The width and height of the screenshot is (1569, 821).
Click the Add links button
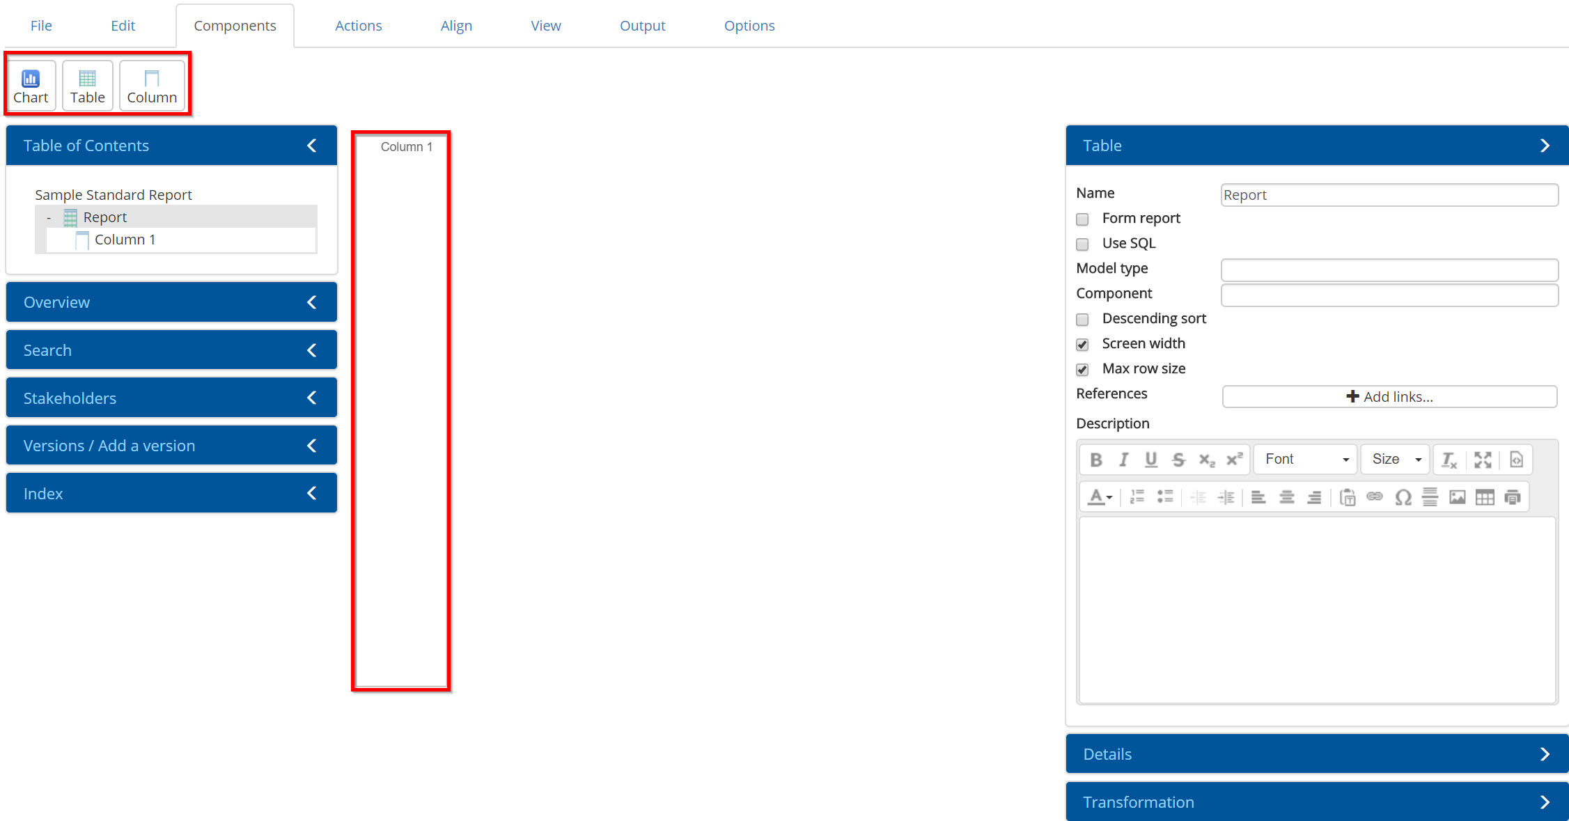pyautogui.click(x=1389, y=397)
